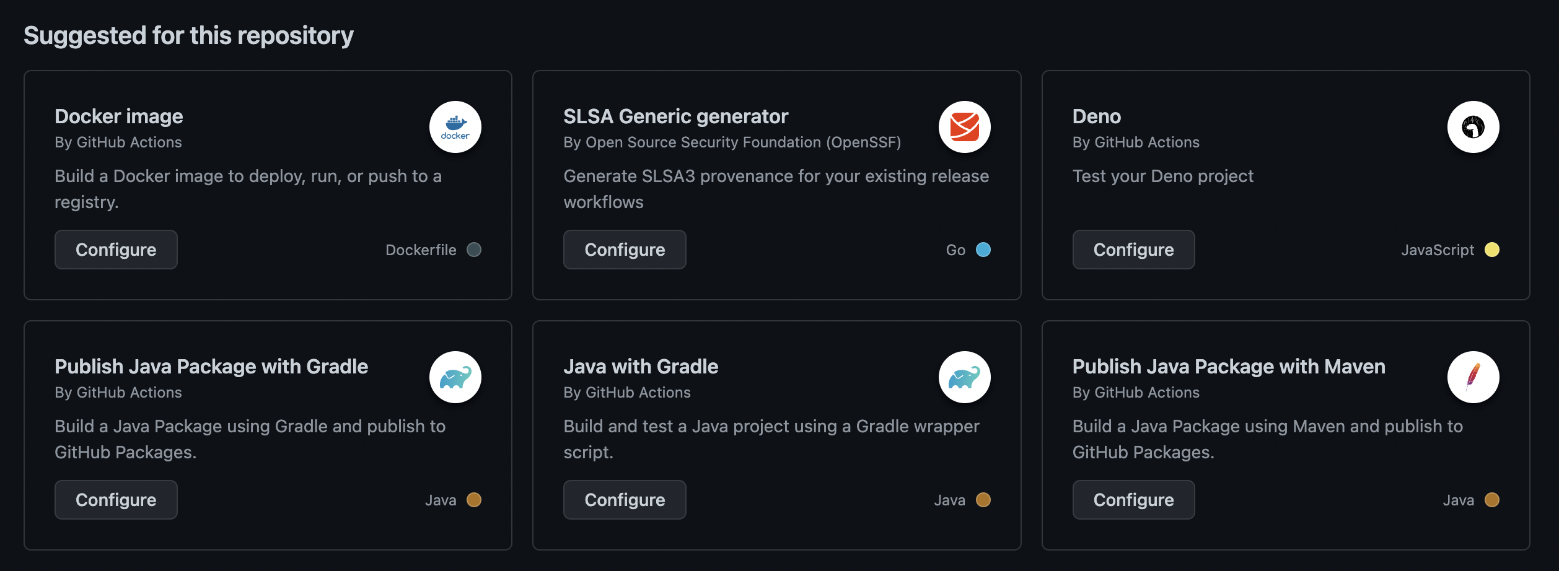Configure the Java with Gradle workflow
This screenshot has height=571, width=1559.
pos(625,500)
